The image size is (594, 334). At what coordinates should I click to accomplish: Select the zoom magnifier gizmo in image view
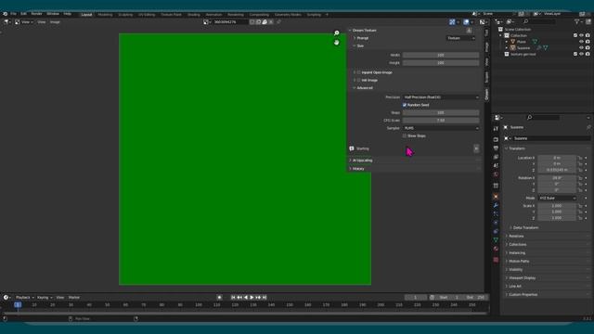pos(336,33)
